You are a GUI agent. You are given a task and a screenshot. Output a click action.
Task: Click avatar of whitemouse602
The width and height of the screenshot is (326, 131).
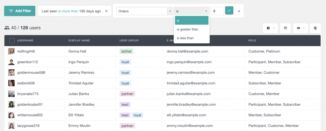click(11, 115)
